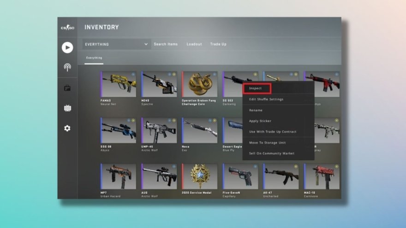Open the inventory briefcase sidebar icon
This screenshot has height=228, width=406.
[x=67, y=88]
